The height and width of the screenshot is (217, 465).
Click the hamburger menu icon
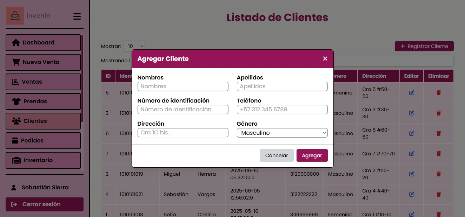coord(77,16)
